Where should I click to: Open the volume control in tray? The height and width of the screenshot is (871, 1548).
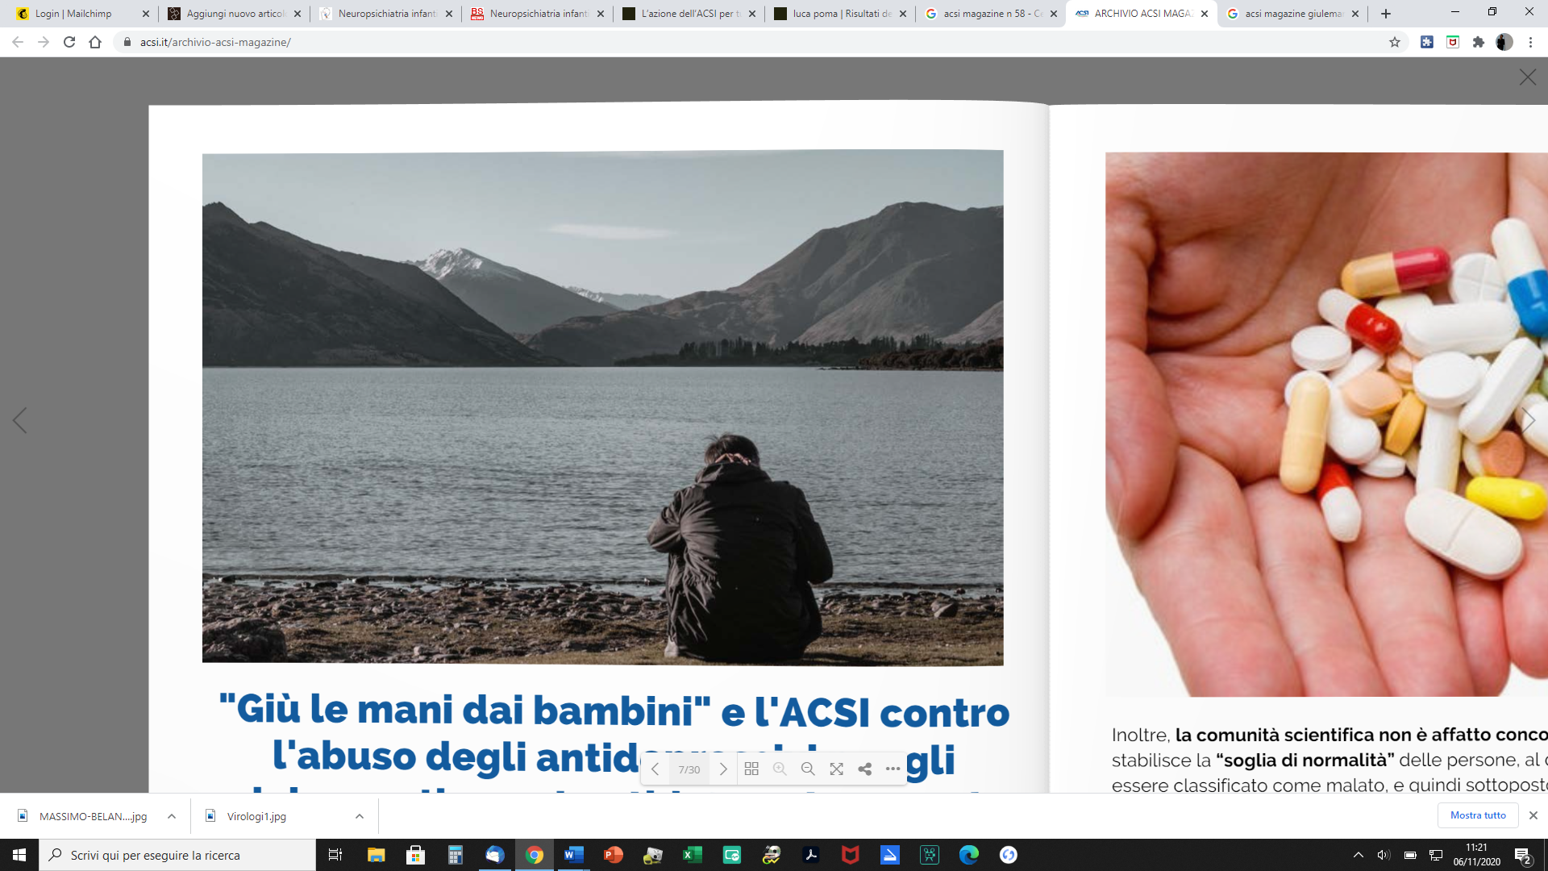coord(1384,855)
